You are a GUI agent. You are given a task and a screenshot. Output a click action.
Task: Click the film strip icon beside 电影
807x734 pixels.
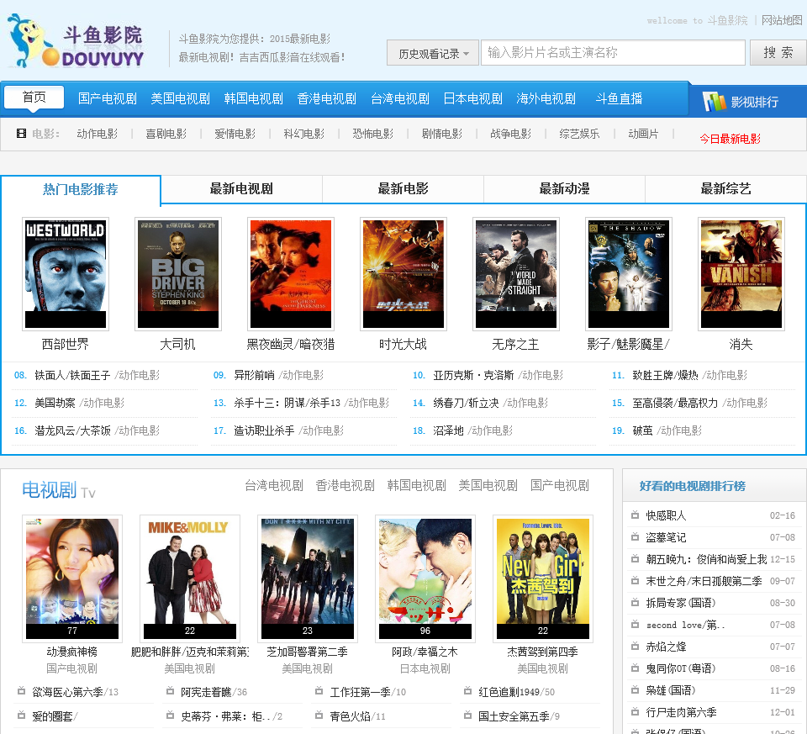point(21,134)
